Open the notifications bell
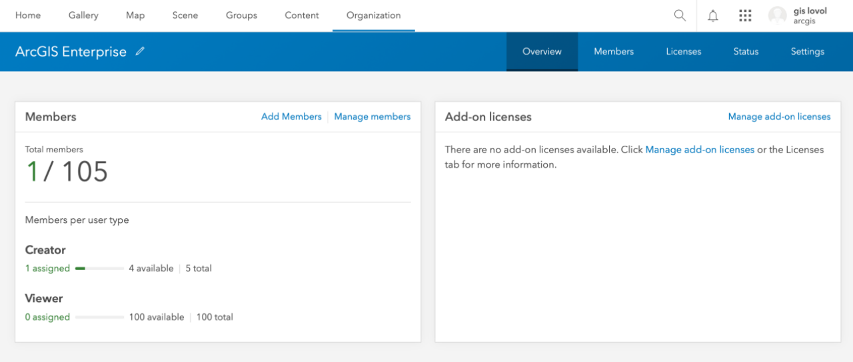 click(713, 15)
